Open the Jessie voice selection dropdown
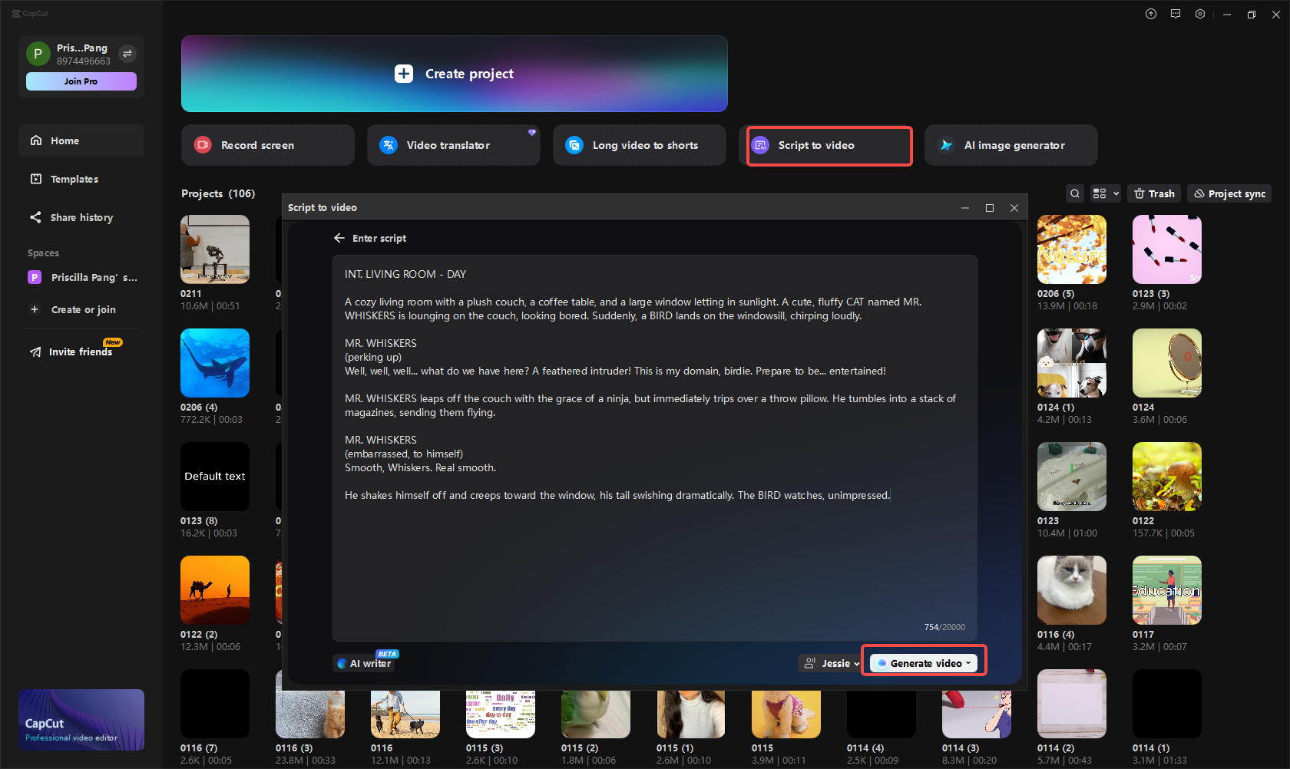 point(832,663)
